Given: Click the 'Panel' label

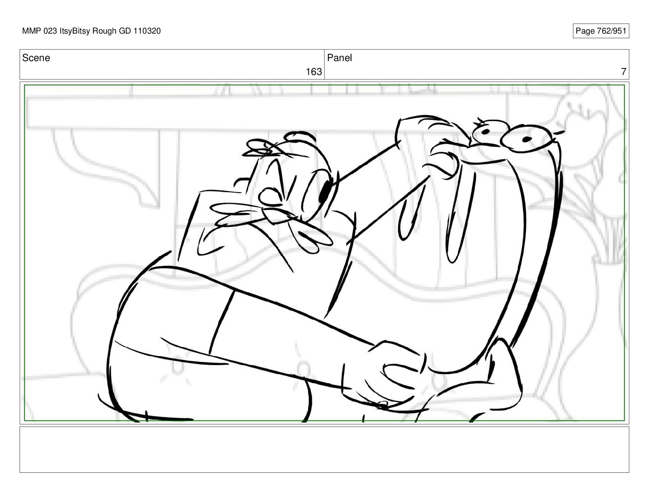Looking at the screenshot, I should pos(339,58).
